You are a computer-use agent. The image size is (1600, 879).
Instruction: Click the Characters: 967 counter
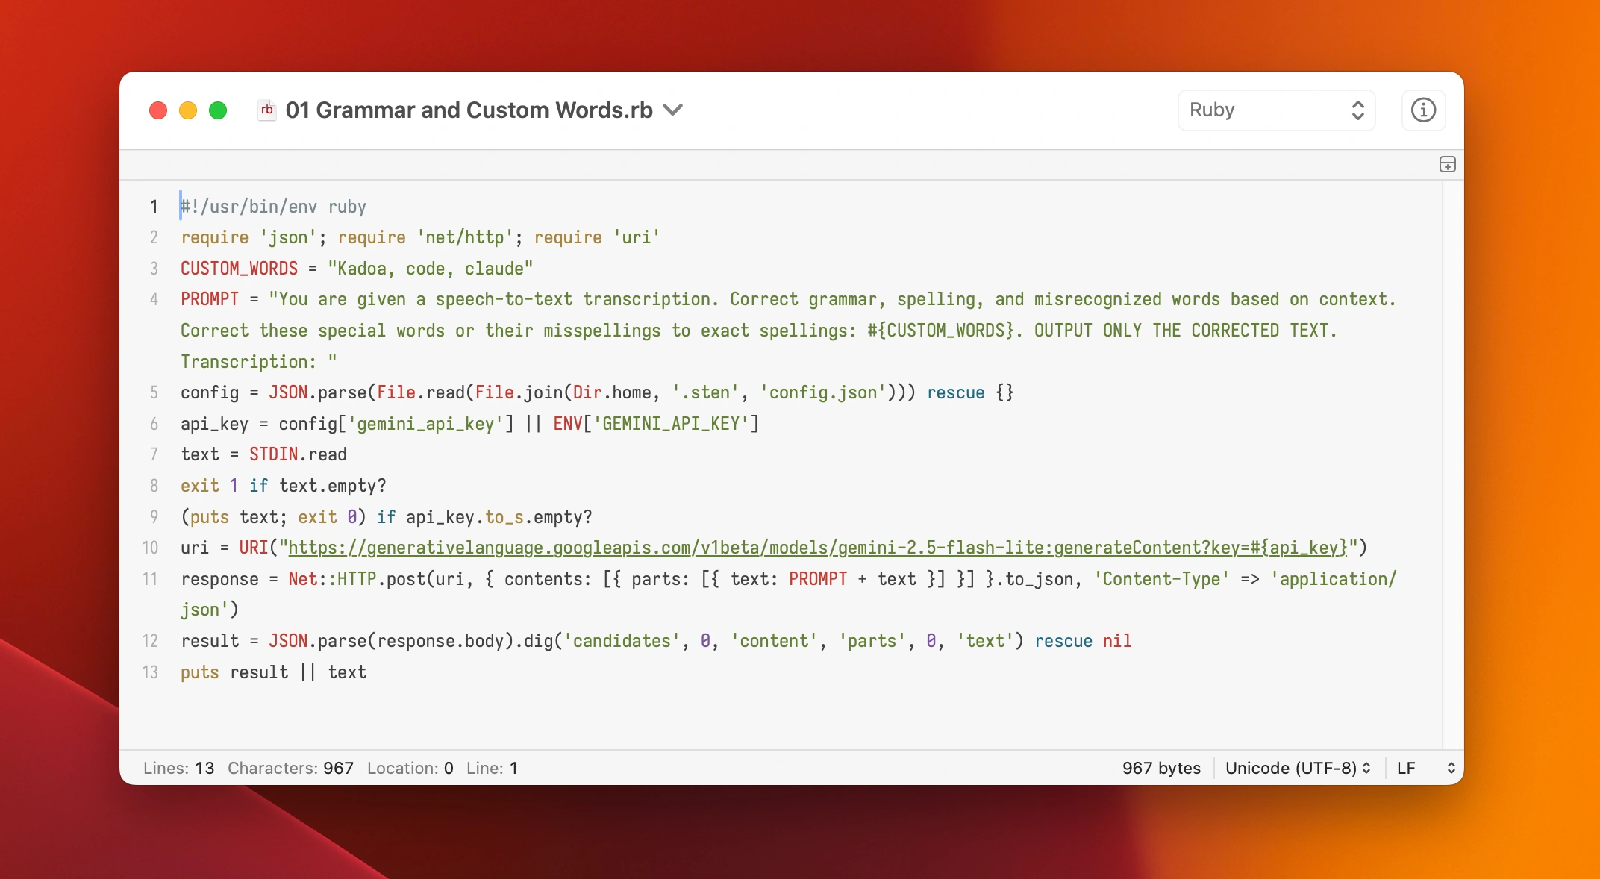[290, 768]
